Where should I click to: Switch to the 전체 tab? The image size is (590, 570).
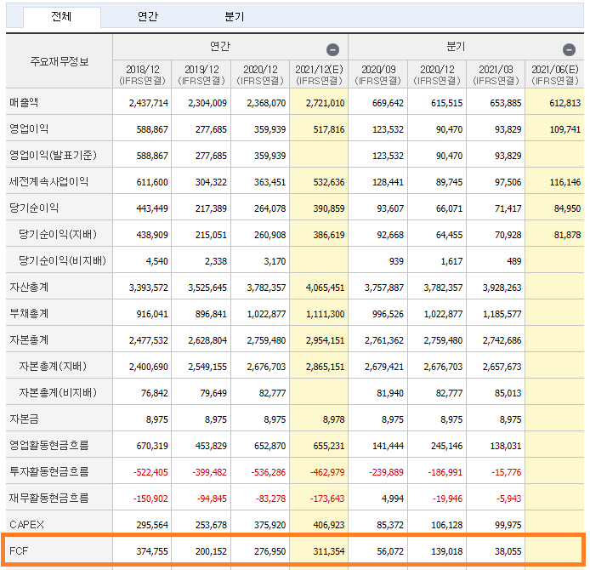61,16
